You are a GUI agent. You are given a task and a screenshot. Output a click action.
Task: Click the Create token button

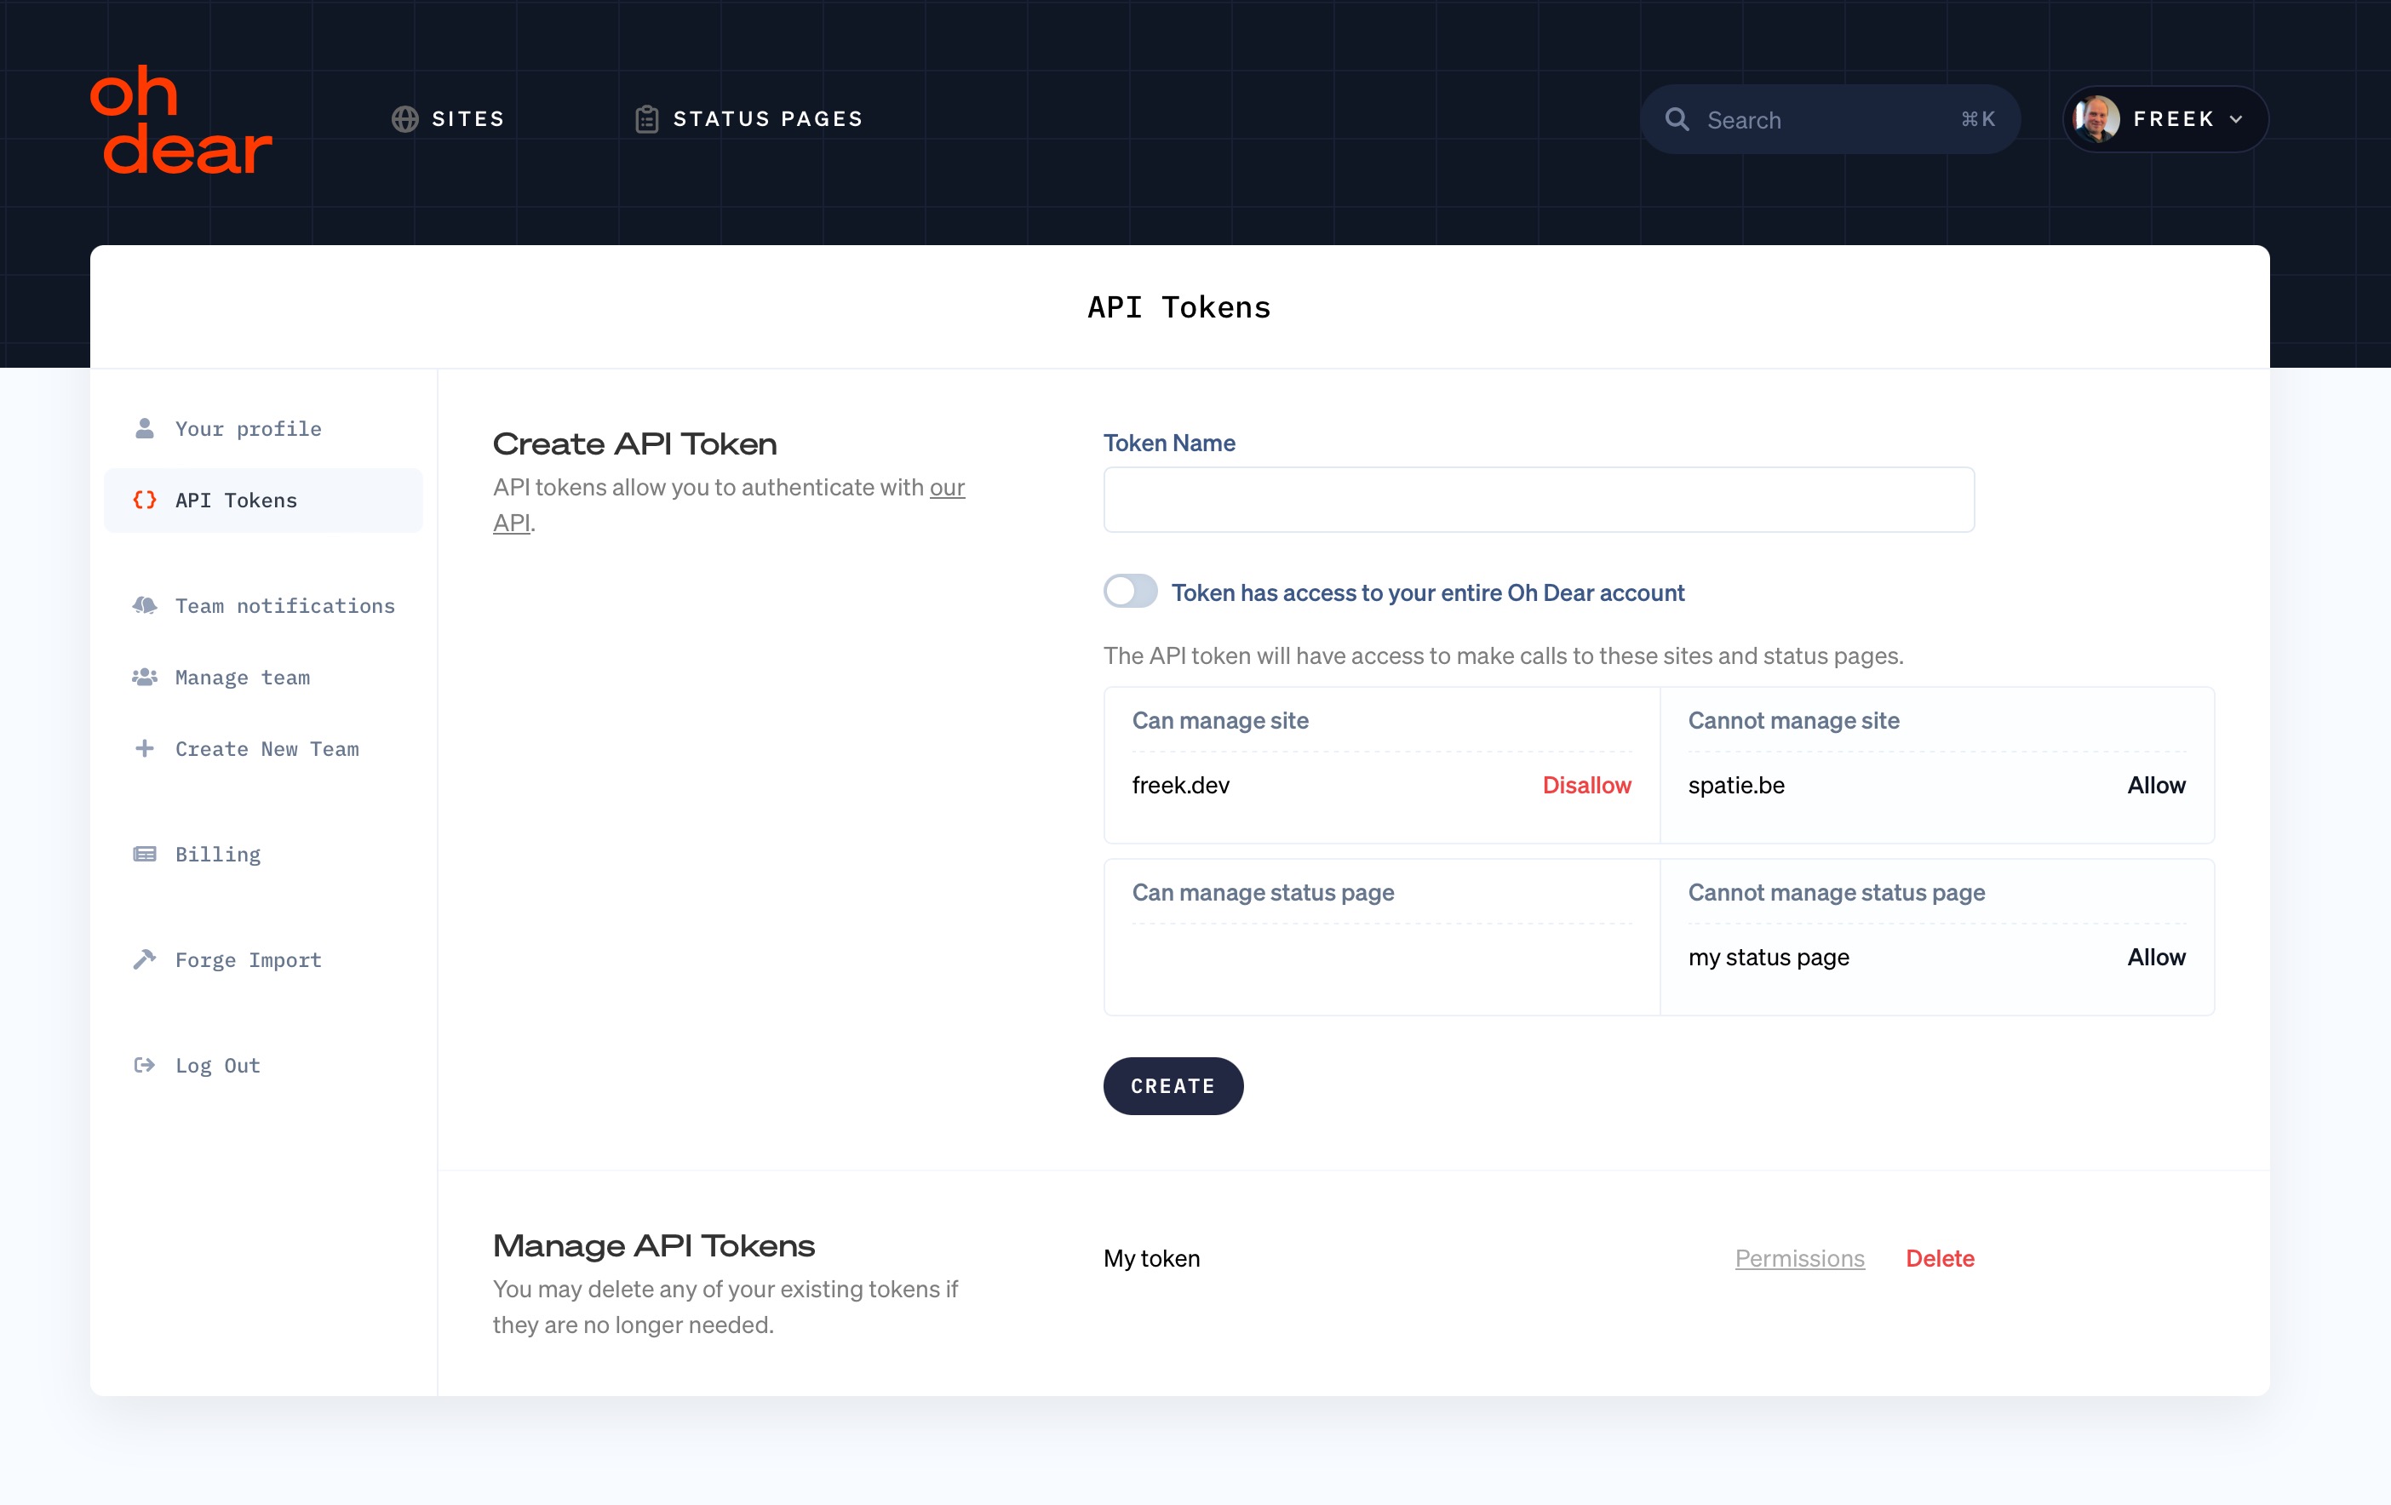1173,1085
